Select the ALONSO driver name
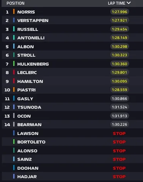Image resolution: width=143 pixels, height=182 pixels. click(x=27, y=151)
